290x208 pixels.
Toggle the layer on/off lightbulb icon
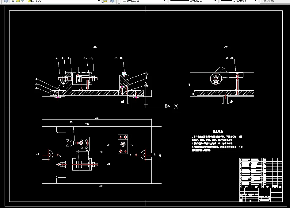click(x=13, y=1)
